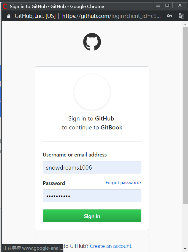The width and height of the screenshot is (188, 252).
Task: Select the username field containing snowdreams1006
Action: [92, 167]
